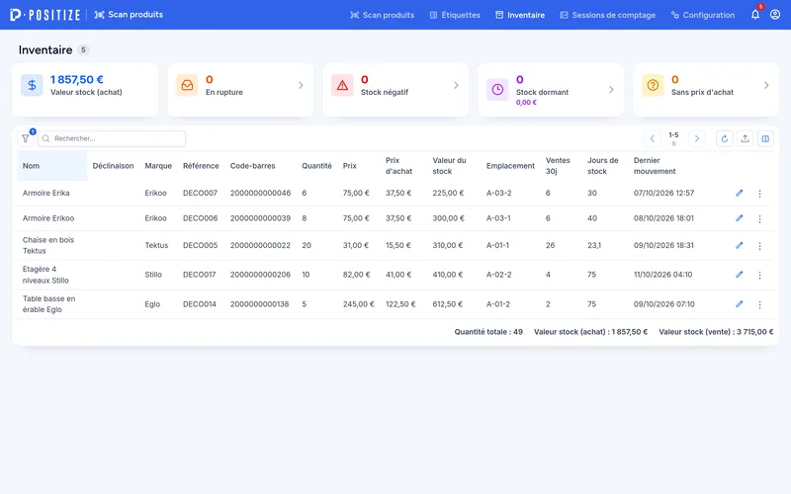The image size is (791, 494).
Task: Click the Positize logo
Action: point(44,15)
